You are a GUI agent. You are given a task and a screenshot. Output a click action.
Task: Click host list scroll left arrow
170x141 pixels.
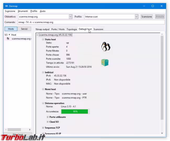tap(6, 130)
